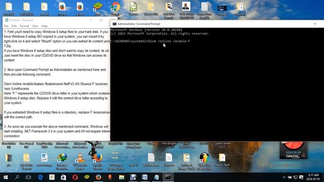Open Windows Store from the taskbar
The image size is (324, 182).
click(x=63, y=177)
